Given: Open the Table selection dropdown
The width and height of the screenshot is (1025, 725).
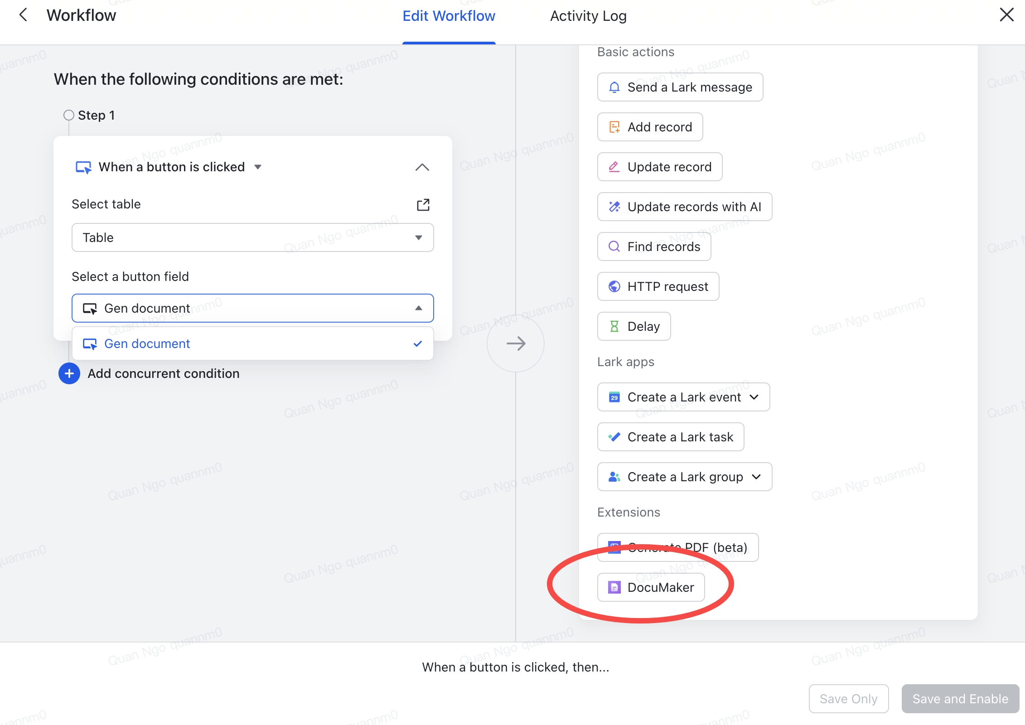Looking at the screenshot, I should (x=252, y=237).
